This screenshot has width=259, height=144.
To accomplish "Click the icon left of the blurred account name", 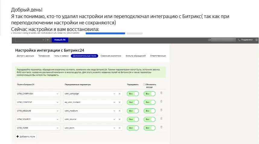I will coord(209,40).
